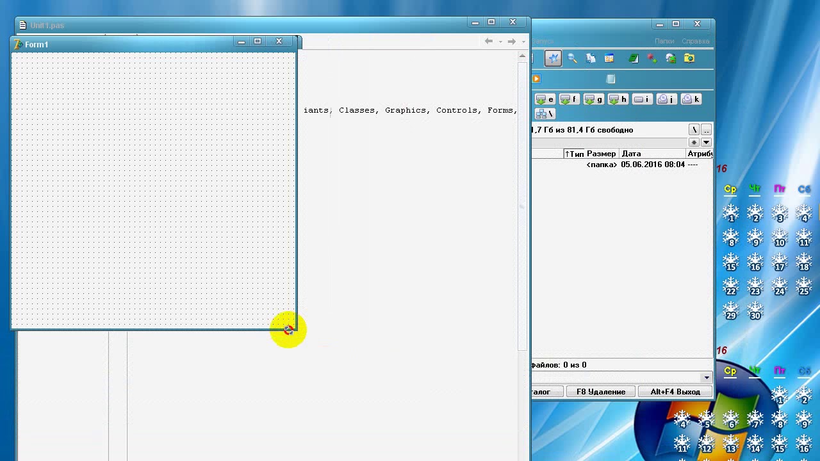Click the red star with plus icon
This screenshot has height=461, width=820.
(x=652, y=58)
